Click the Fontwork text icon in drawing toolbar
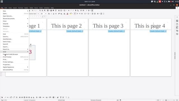 click(x=63, y=97)
